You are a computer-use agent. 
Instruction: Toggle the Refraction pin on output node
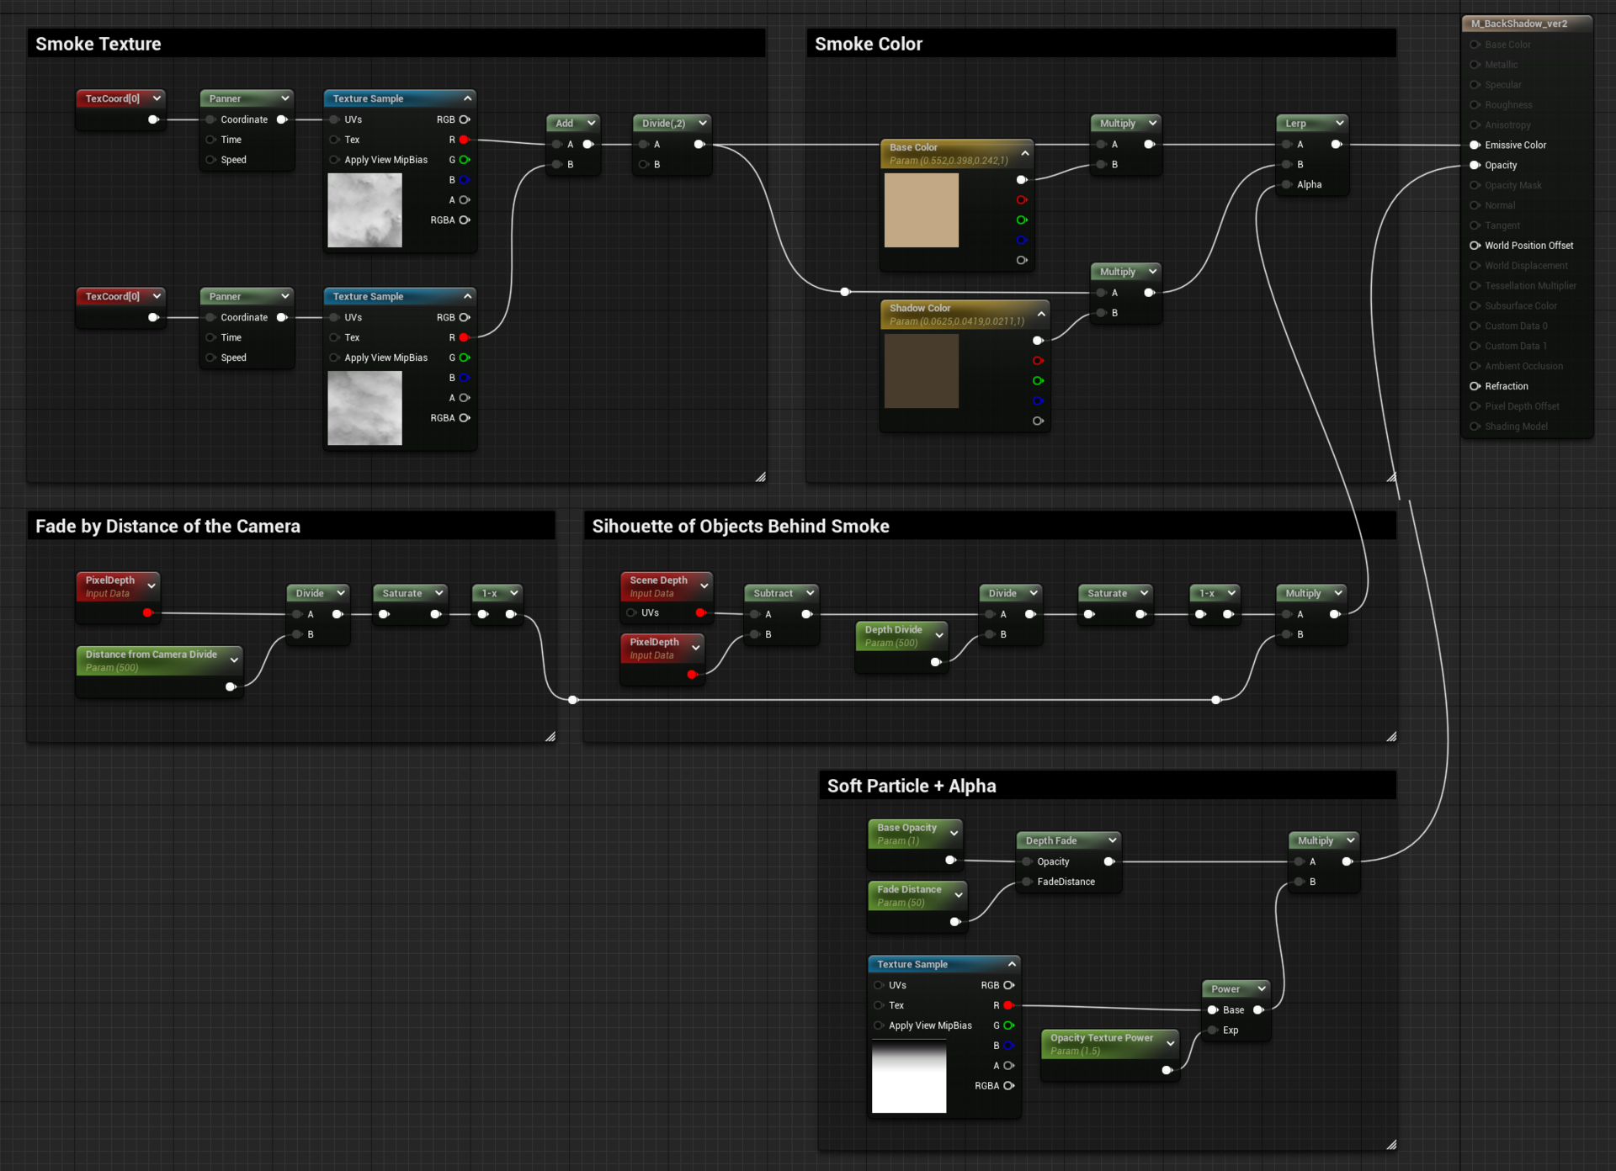(x=1475, y=386)
